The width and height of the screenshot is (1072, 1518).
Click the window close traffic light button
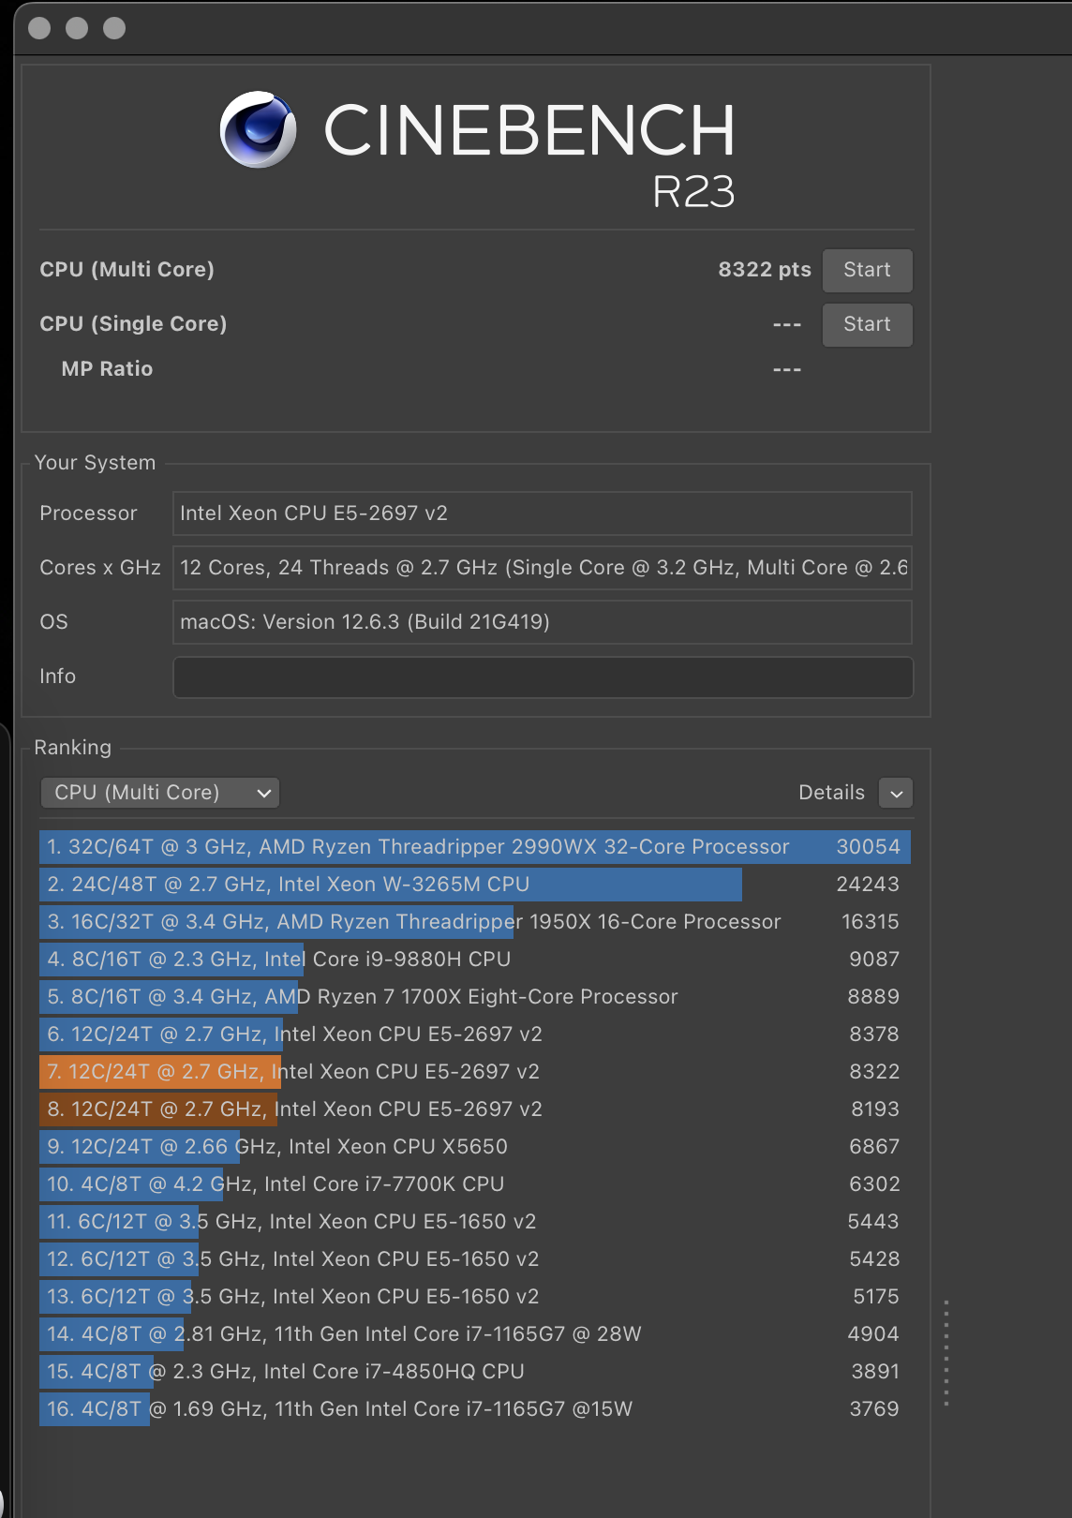pos(39,28)
